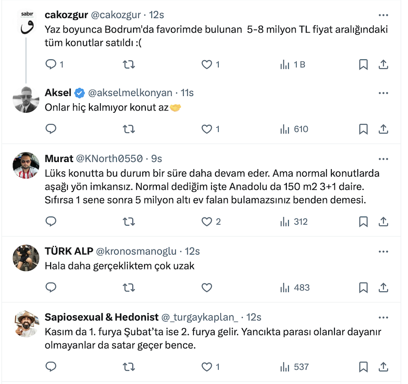Open more options menu on Murat's tweet

coord(383,159)
